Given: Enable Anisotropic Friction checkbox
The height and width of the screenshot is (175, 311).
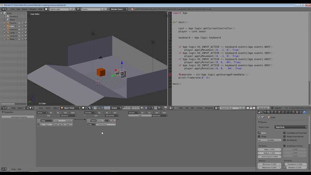Looking at the screenshot, I should 284,146.
